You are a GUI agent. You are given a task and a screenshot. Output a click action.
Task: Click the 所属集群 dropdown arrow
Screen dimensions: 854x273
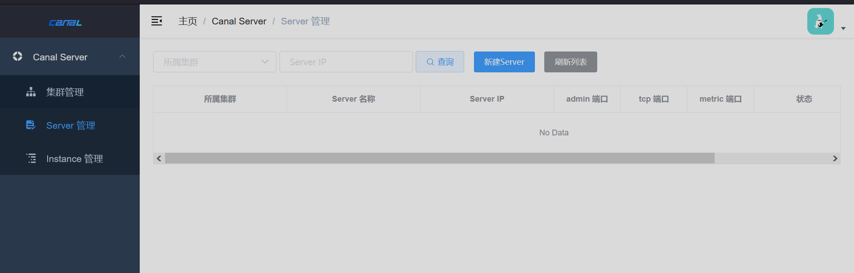pos(265,62)
